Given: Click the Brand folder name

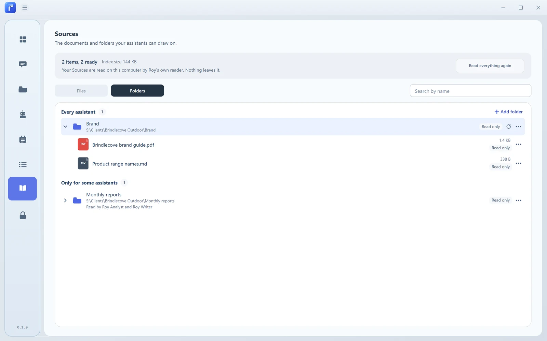Looking at the screenshot, I should coord(92,124).
